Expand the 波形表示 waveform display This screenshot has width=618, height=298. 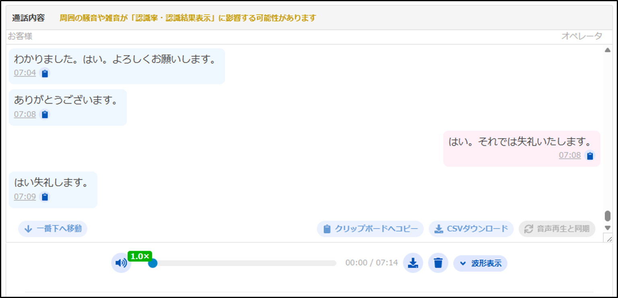coord(480,263)
